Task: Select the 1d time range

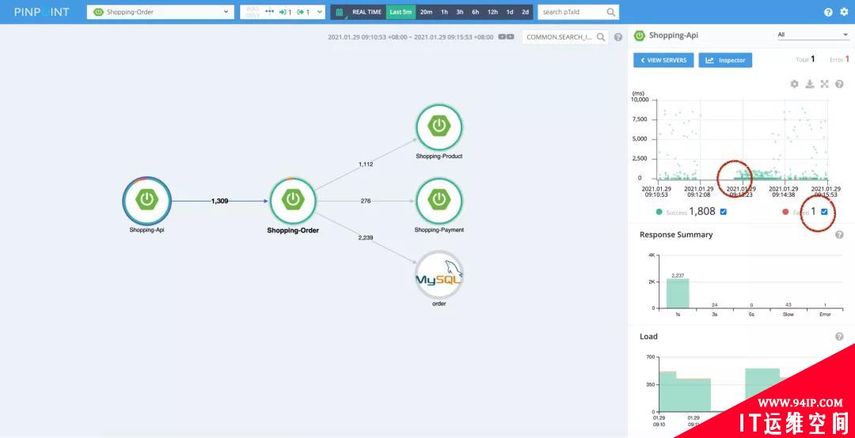Action: (510, 12)
